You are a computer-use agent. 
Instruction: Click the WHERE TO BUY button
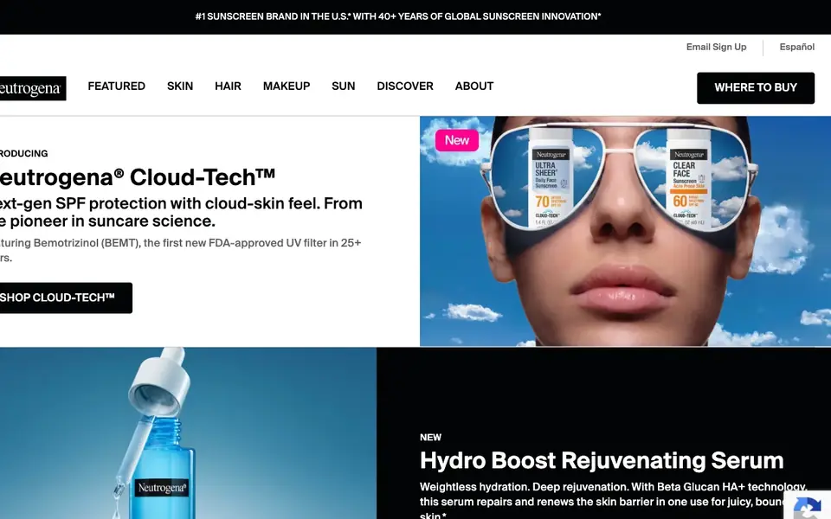click(755, 88)
